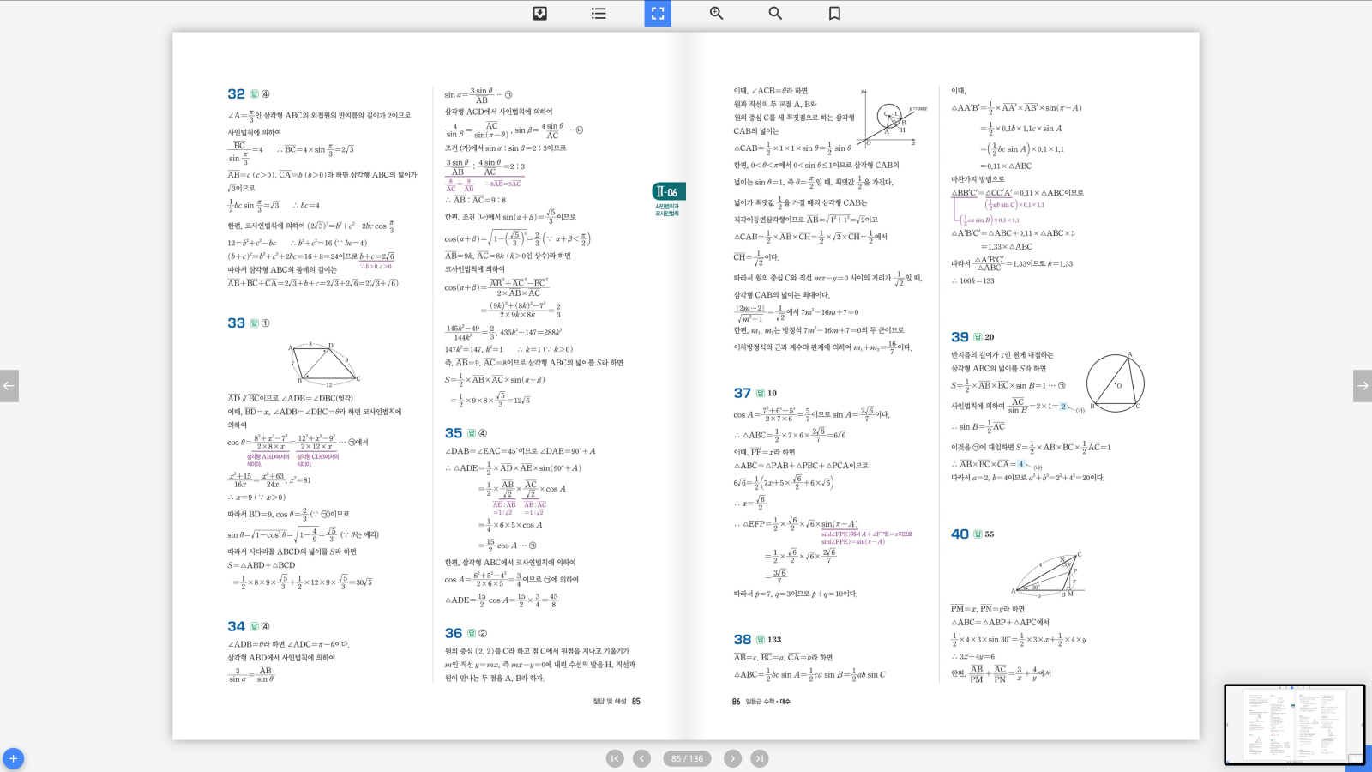
Task: Toggle bookmark for the current page
Action: 834,14
